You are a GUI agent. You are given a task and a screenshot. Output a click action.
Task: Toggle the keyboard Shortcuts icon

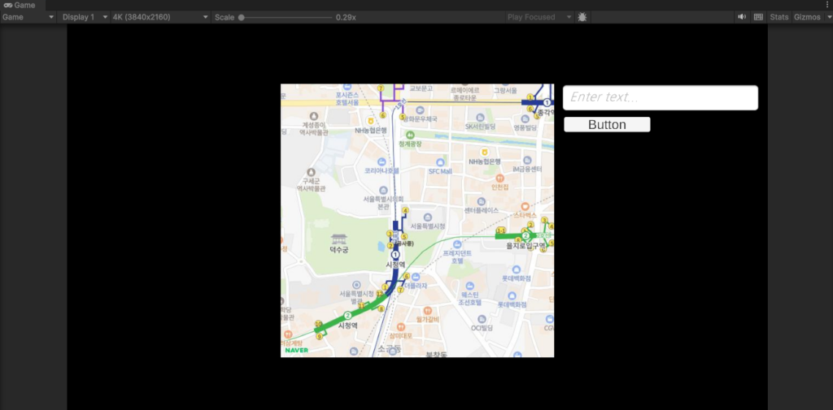[759, 17]
